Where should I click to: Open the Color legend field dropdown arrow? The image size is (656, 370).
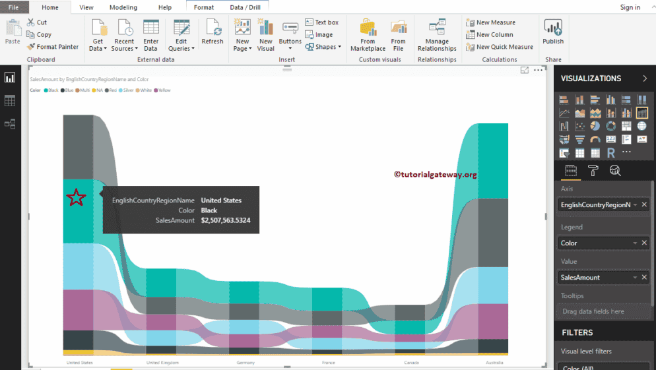pyautogui.click(x=635, y=243)
